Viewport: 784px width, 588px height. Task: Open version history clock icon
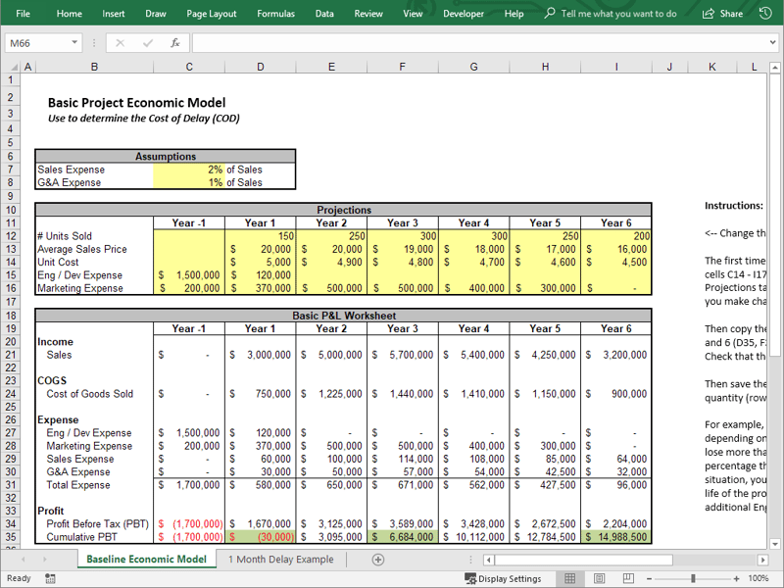coord(765,14)
